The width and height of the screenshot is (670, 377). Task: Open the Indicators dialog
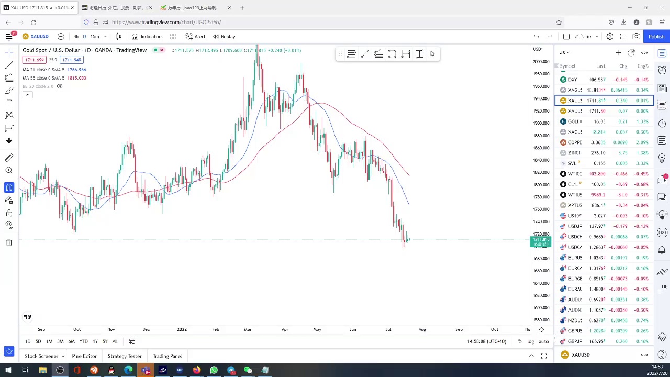tap(147, 36)
